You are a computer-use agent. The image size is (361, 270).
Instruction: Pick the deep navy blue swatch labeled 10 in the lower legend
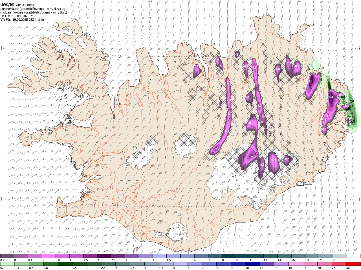[x=252, y=264]
